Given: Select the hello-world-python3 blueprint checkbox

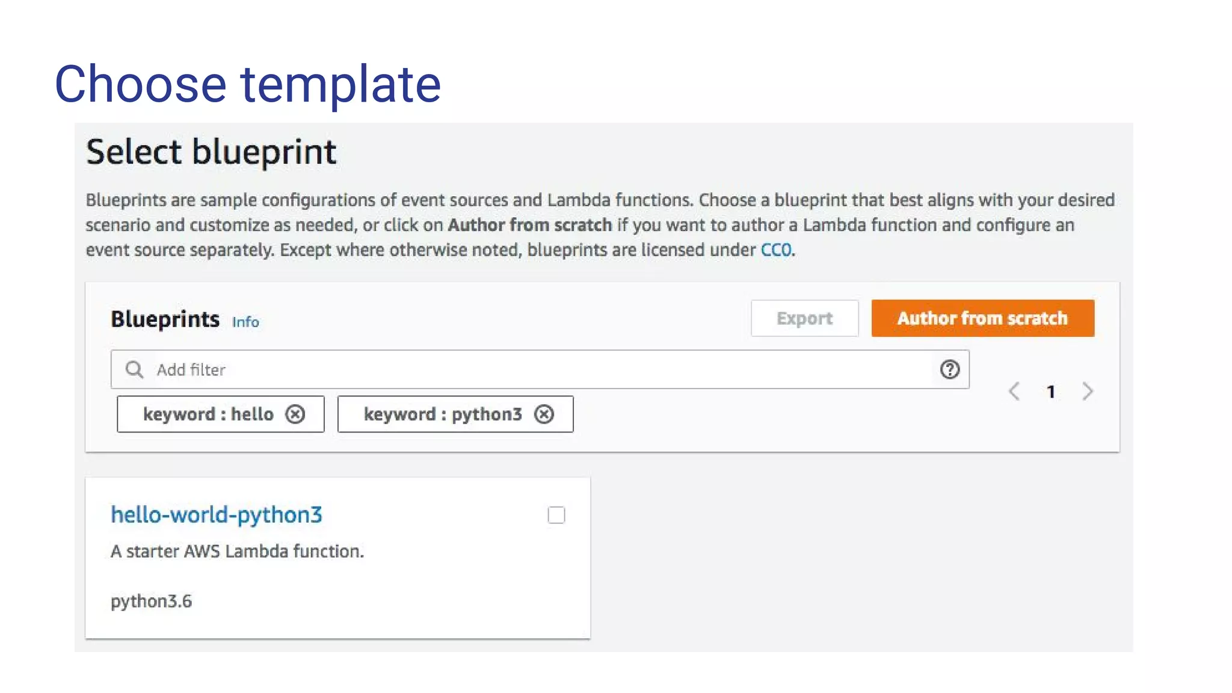Looking at the screenshot, I should pos(556,515).
